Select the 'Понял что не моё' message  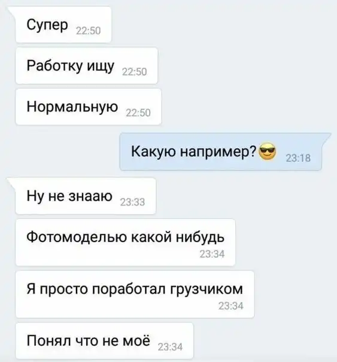(x=104, y=340)
